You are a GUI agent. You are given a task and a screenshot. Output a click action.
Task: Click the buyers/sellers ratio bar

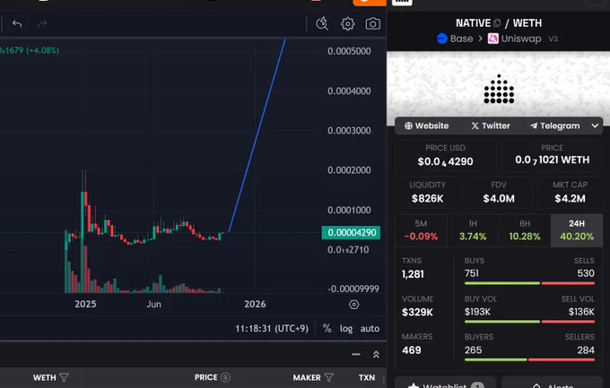tap(529, 359)
